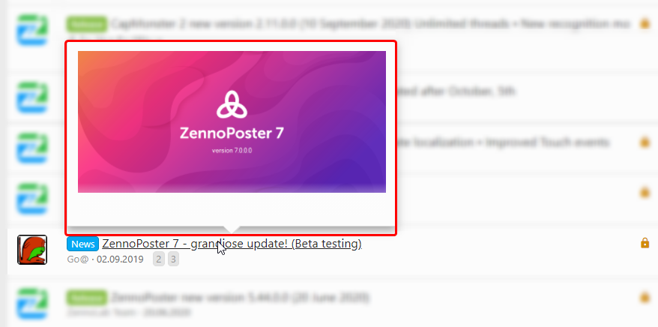Click the lock icon on ZennoPoster 7 row
The width and height of the screenshot is (658, 327).
click(645, 243)
